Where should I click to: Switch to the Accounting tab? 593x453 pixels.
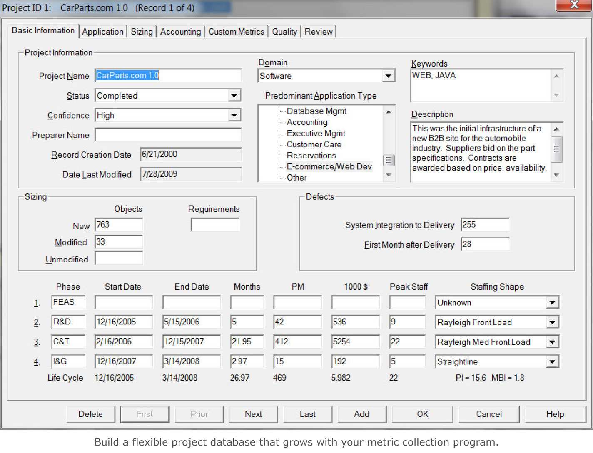click(180, 31)
